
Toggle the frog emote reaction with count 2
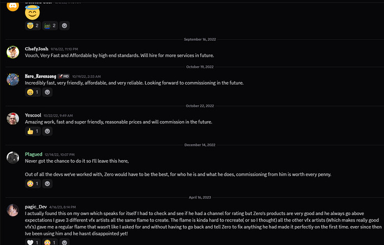(50, 26)
